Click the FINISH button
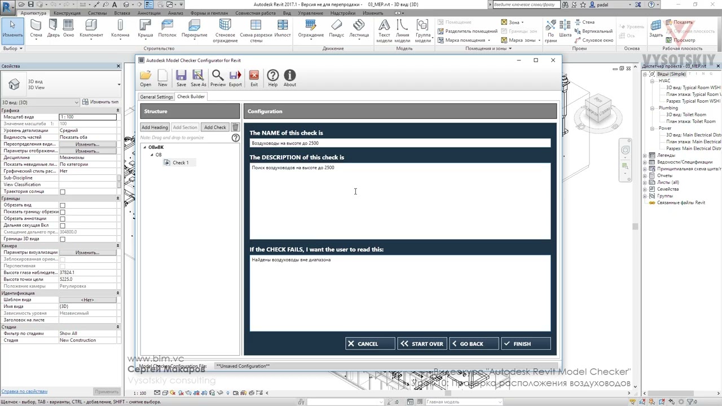 click(x=526, y=343)
